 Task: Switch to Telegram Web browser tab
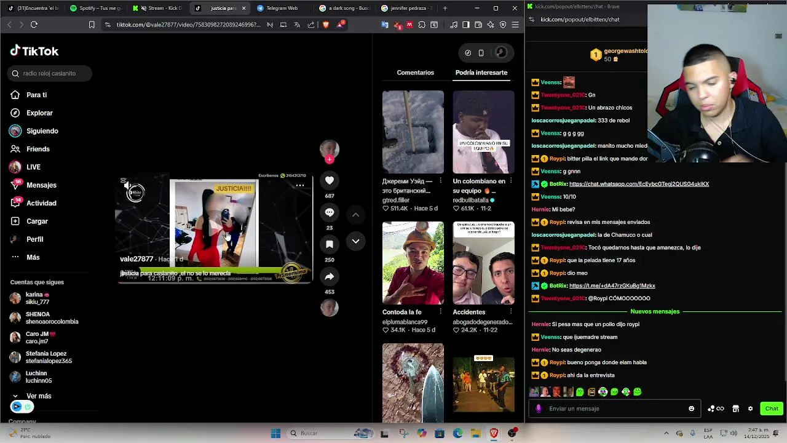(280, 8)
